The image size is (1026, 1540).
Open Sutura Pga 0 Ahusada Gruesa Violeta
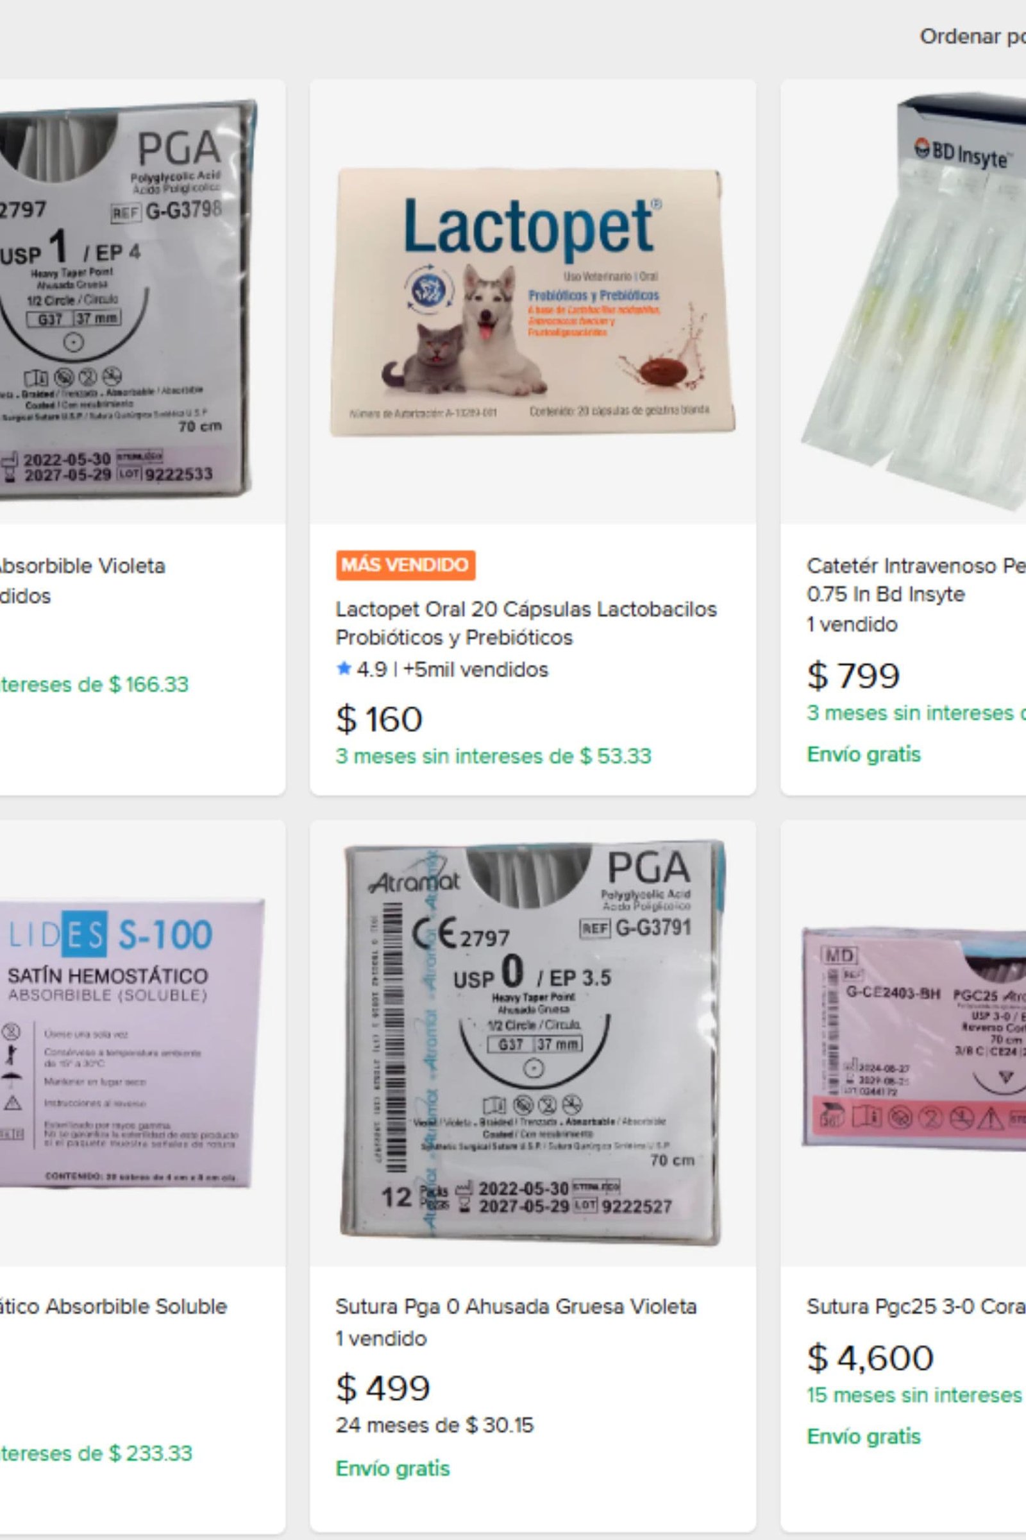516,1306
